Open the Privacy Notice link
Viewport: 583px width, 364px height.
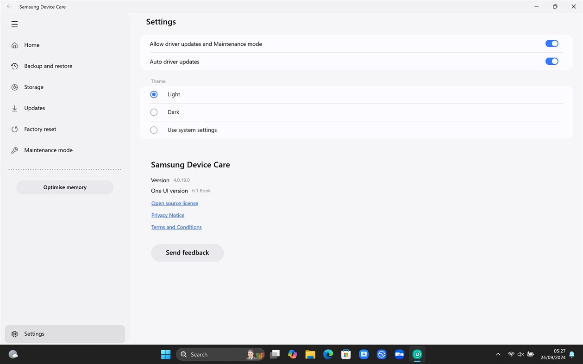click(168, 215)
